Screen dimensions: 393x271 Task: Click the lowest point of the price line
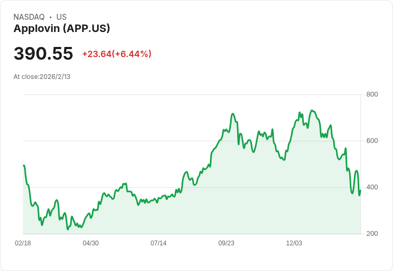[x=68, y=229]
